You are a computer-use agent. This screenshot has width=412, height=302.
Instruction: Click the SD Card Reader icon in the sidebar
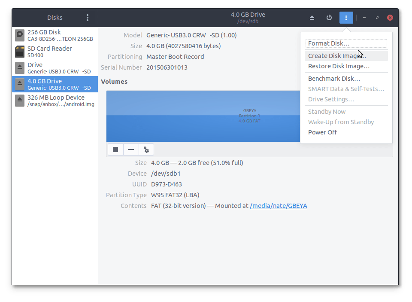pyautogui.click(x=19, y=52)
